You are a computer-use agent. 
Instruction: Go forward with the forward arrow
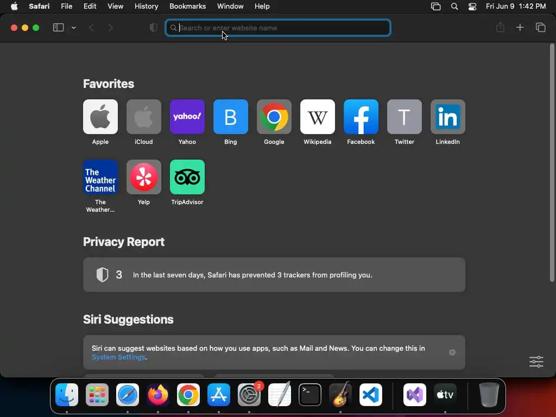pyautogui.click(x=110, y=28)
